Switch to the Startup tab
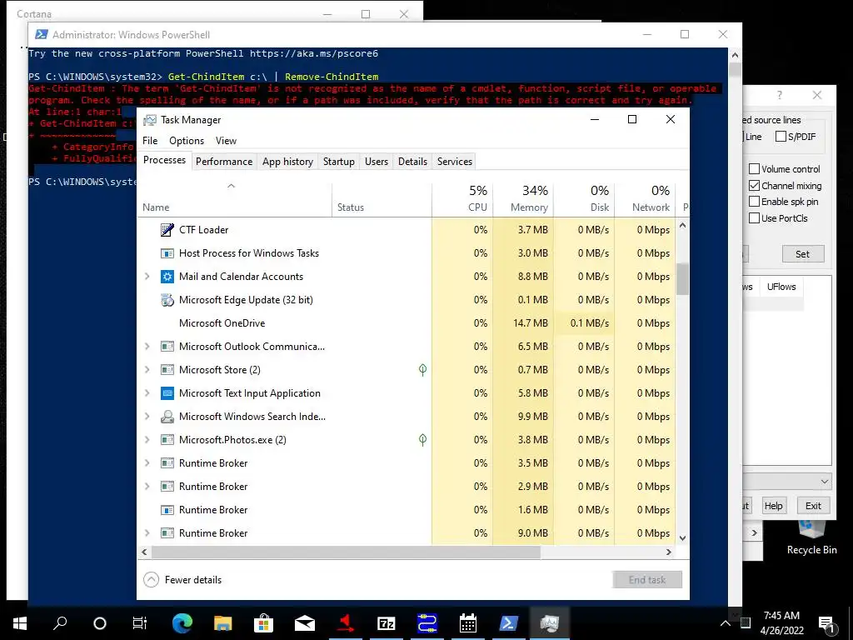The height and width of the screenshot is (640, 853). [x=339, y=162]
